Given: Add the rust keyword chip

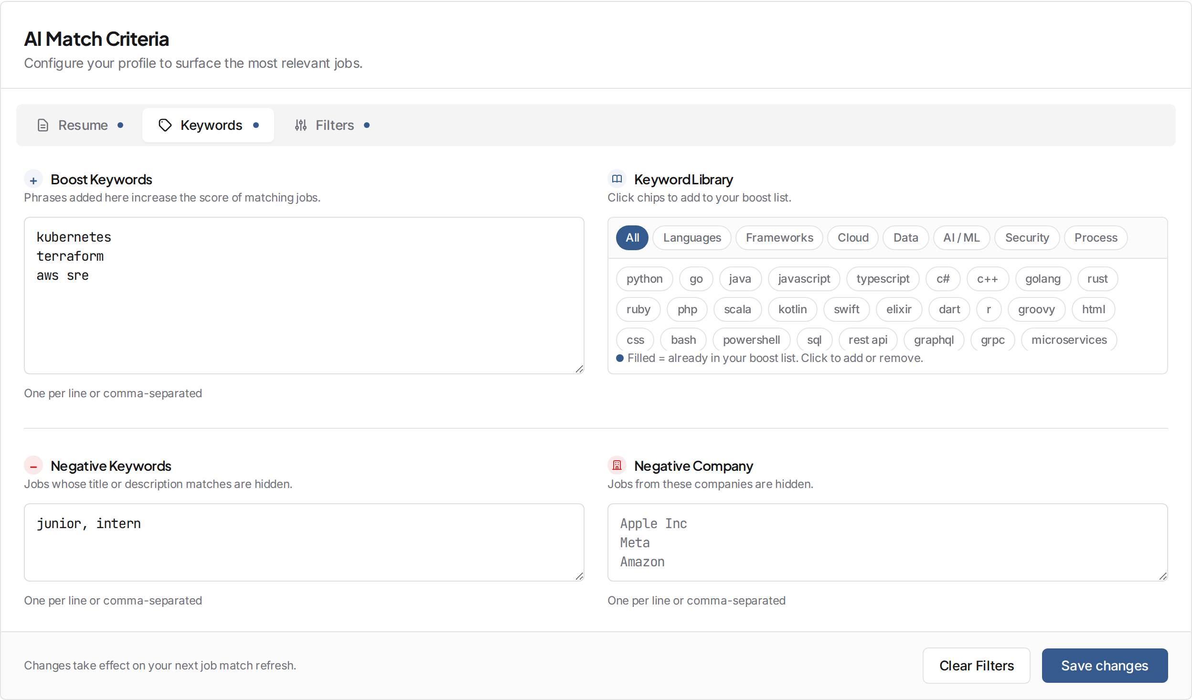Looking at the screenshot, I should (x=1097, y=279).
